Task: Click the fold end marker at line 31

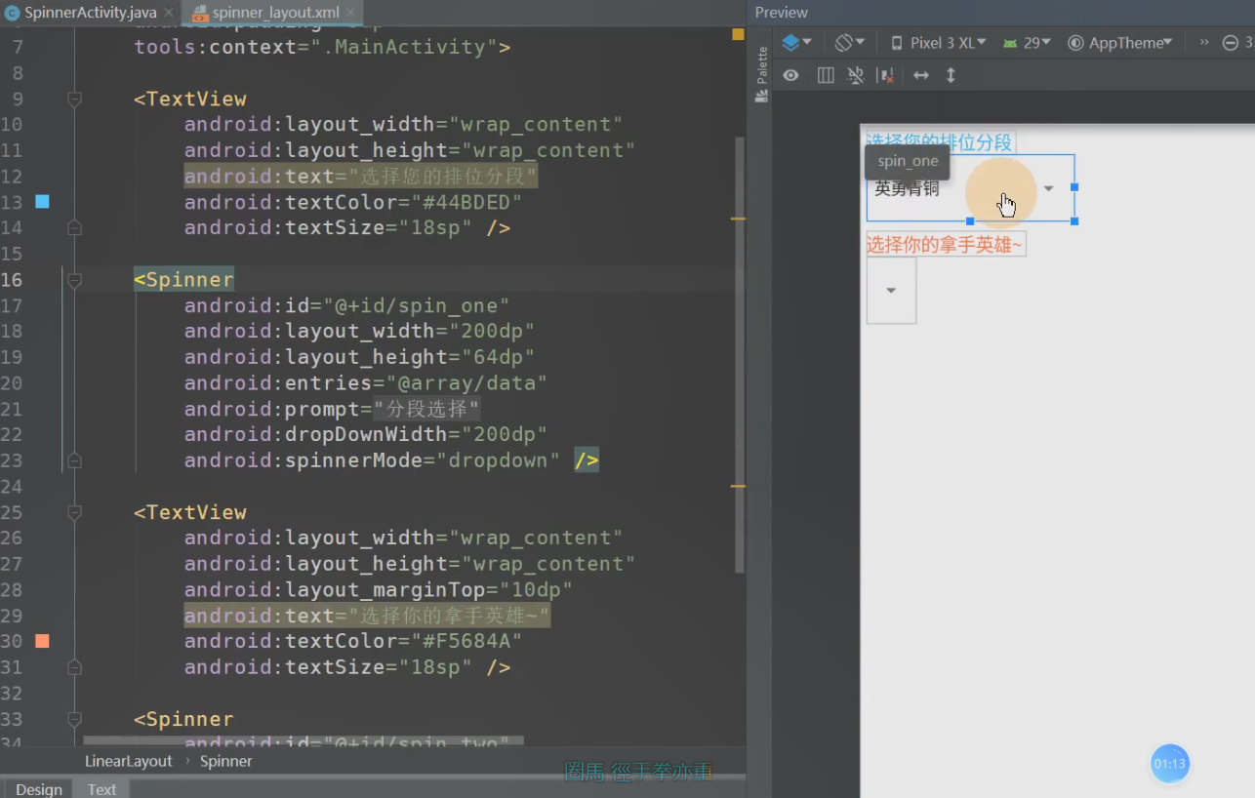Action: click(74, 667)
